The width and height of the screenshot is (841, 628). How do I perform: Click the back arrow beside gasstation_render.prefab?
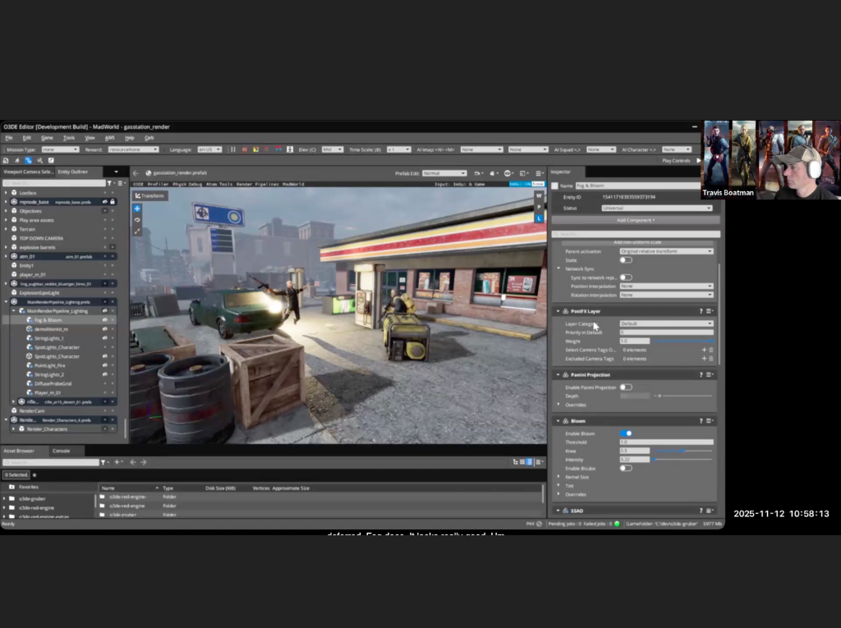(137, 173)
